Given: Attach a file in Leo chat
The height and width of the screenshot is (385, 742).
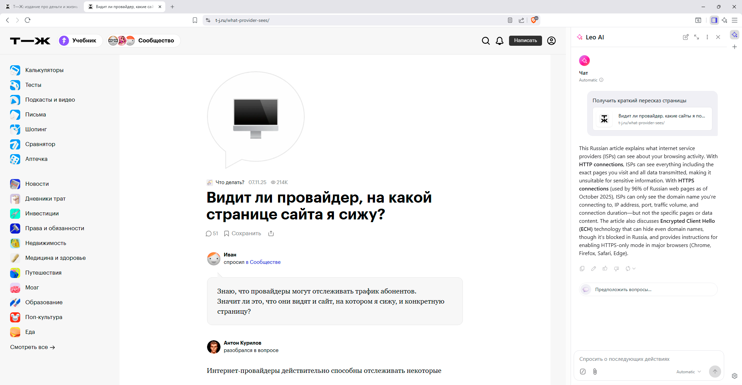Looking at the screenshot, I should [595, 372].
